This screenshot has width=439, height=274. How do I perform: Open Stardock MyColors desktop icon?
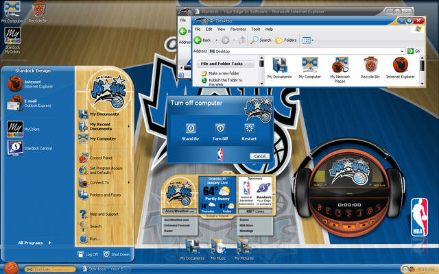coord(12,35)
